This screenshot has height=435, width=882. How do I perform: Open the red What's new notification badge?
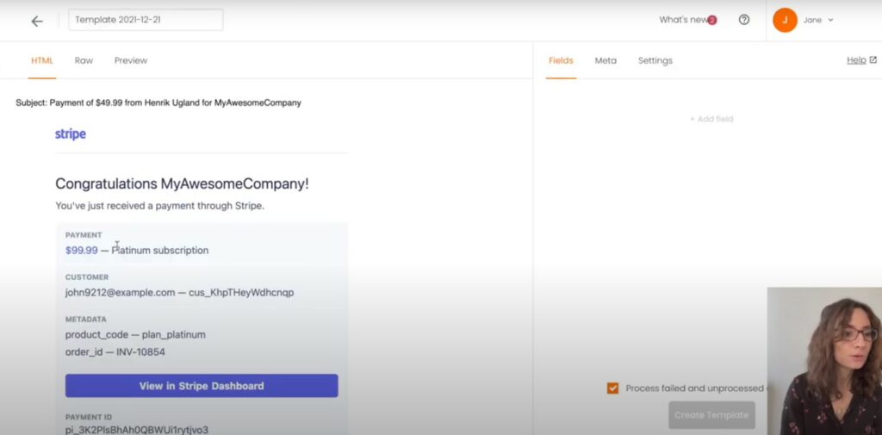pyautogui.click(x=712, y=21)
